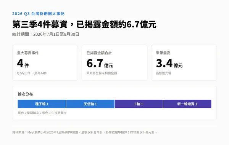229x145 pixels.
Task: Click the 單筆最高 card label
Action: (x=163, y=53)
